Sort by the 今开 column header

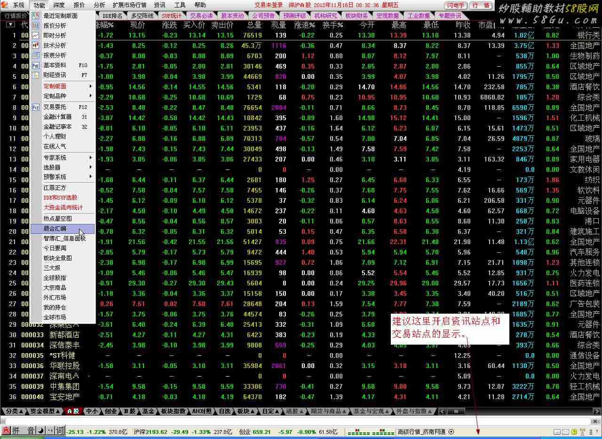(x=367, y=25)
